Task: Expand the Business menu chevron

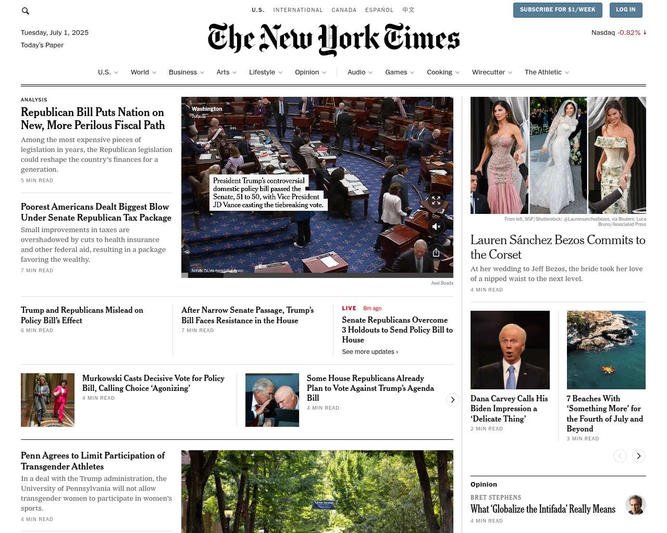Action: tap(202, 72)
